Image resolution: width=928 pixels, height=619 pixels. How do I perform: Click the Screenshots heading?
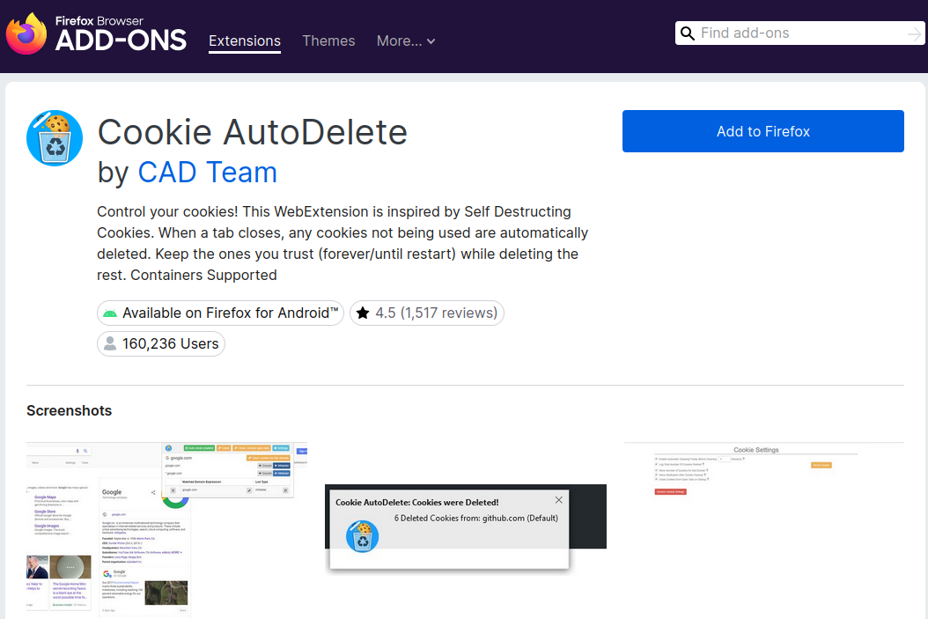[x=70, y=410]
